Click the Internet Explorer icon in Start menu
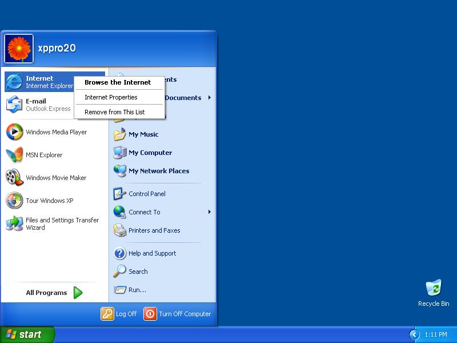The height and width of the screenshot is (343, 457). point(14,82)
